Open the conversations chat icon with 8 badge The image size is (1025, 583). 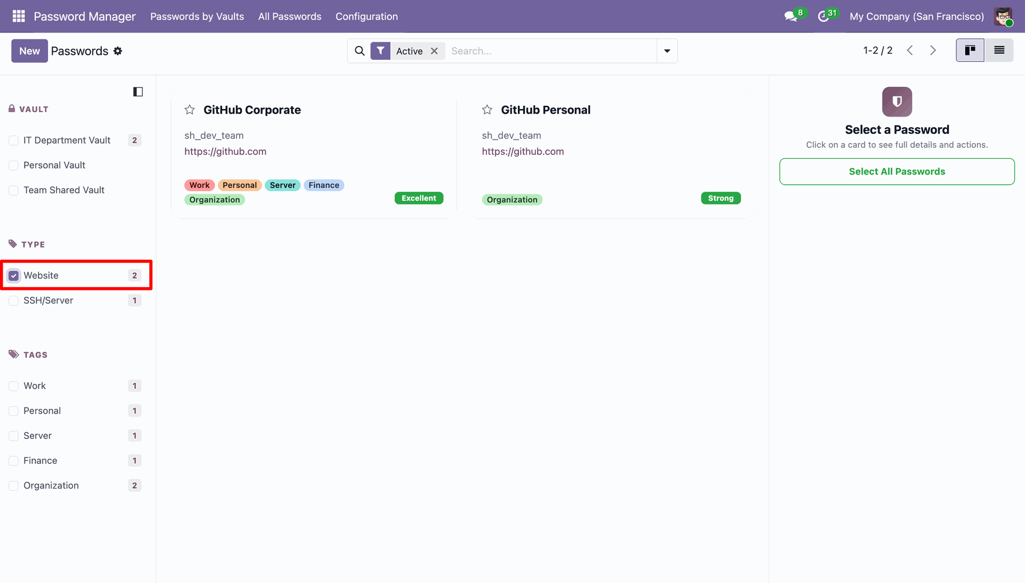click(x=791, y=17)
